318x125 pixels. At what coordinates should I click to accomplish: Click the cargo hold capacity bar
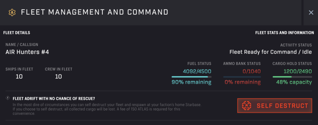(x=292, y=77)
